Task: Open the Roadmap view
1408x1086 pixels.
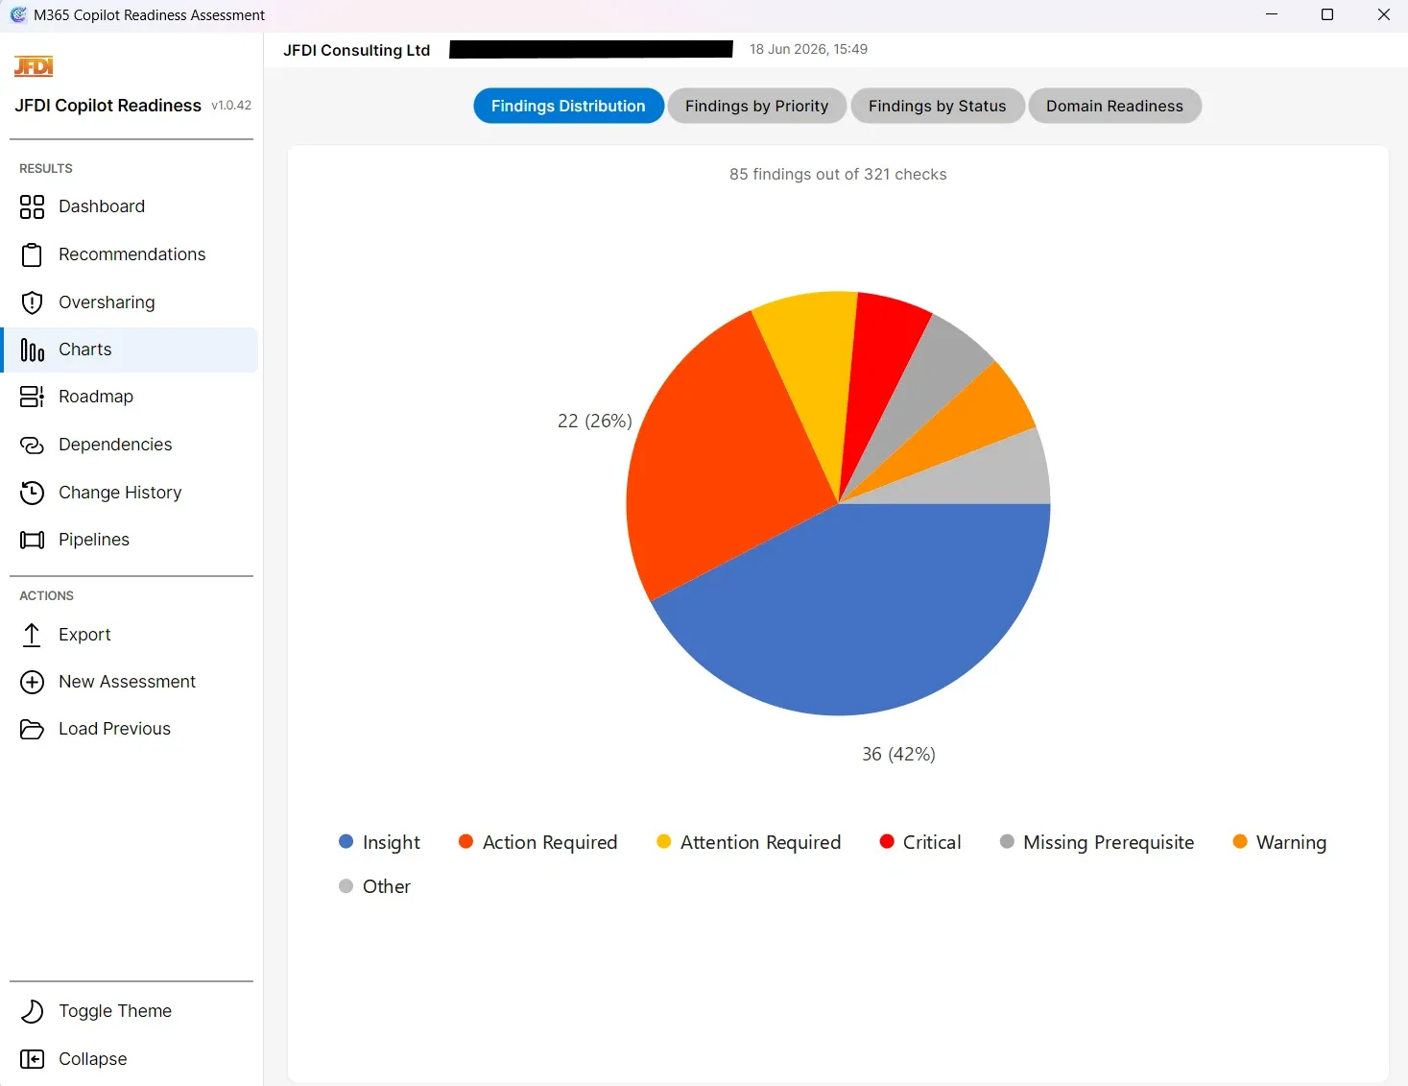Action: pos(96,397)
